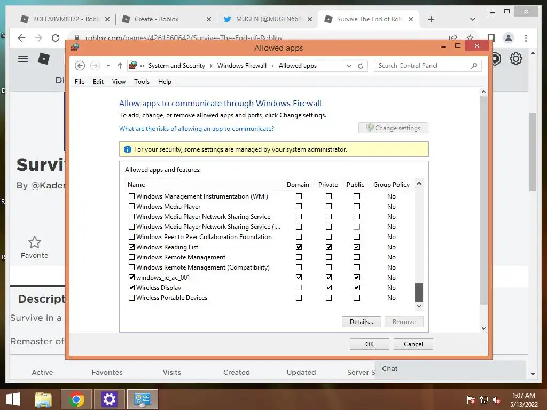
Task: Open File Explorer from taskbar
Action: coord(43,399)
